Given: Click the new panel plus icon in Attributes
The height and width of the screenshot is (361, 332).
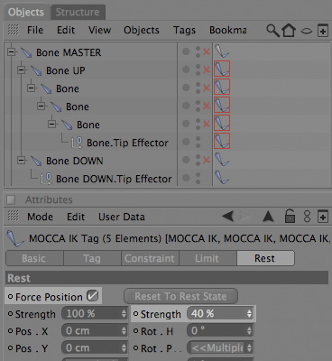Looking at the screenshot, I should [x=323, y=217].
